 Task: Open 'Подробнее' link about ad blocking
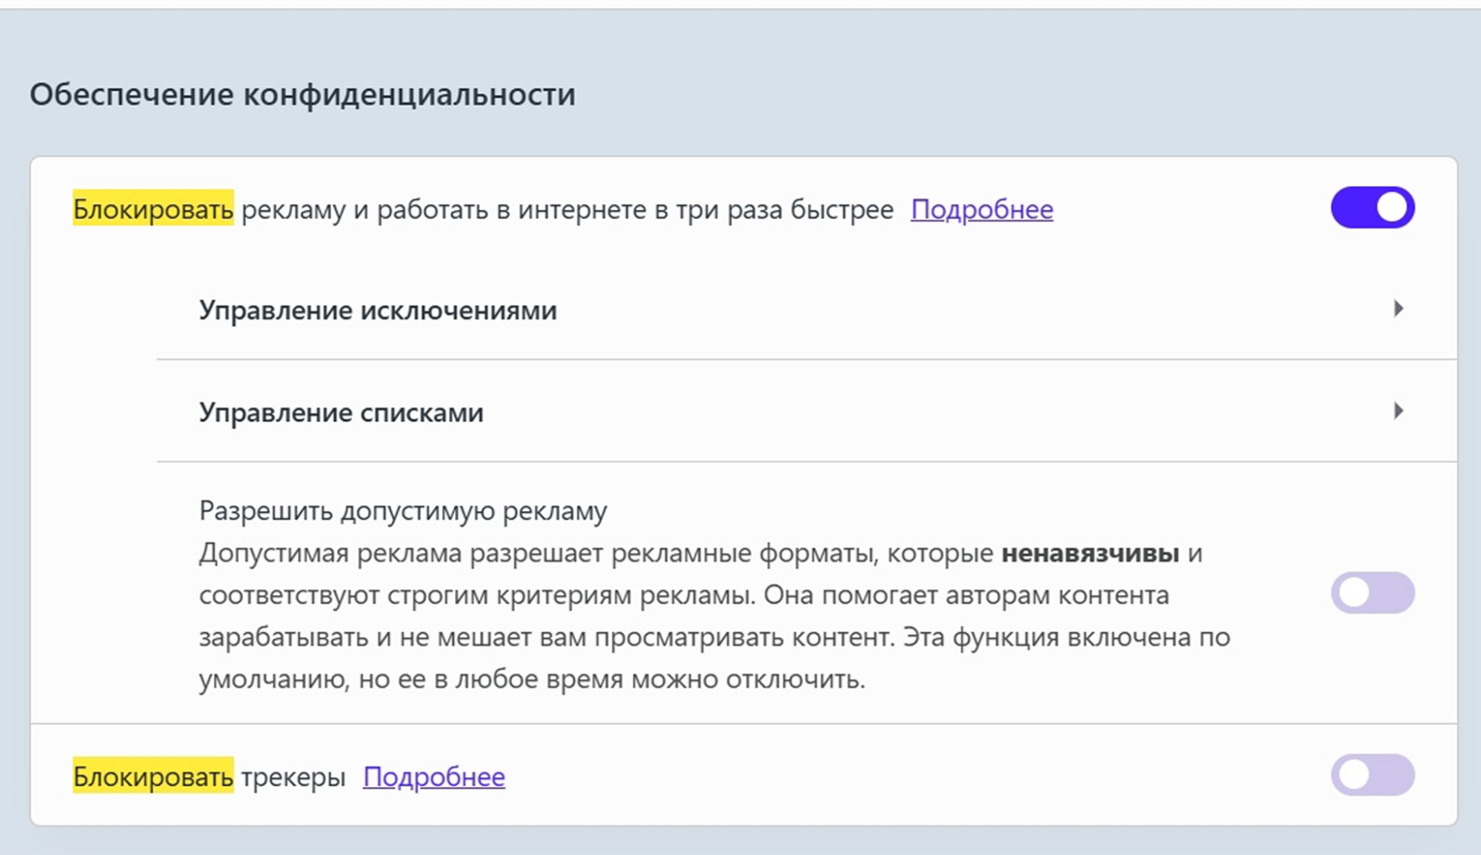[982, 210]
